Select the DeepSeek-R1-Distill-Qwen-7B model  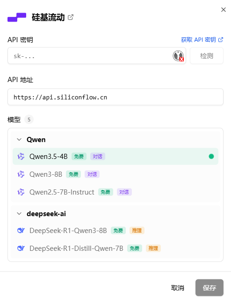click(115, 248)
